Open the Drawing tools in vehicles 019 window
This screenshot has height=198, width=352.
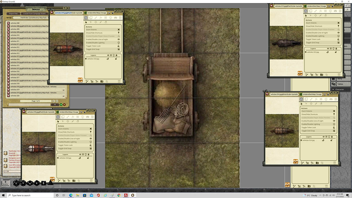[x=96, y=18]
